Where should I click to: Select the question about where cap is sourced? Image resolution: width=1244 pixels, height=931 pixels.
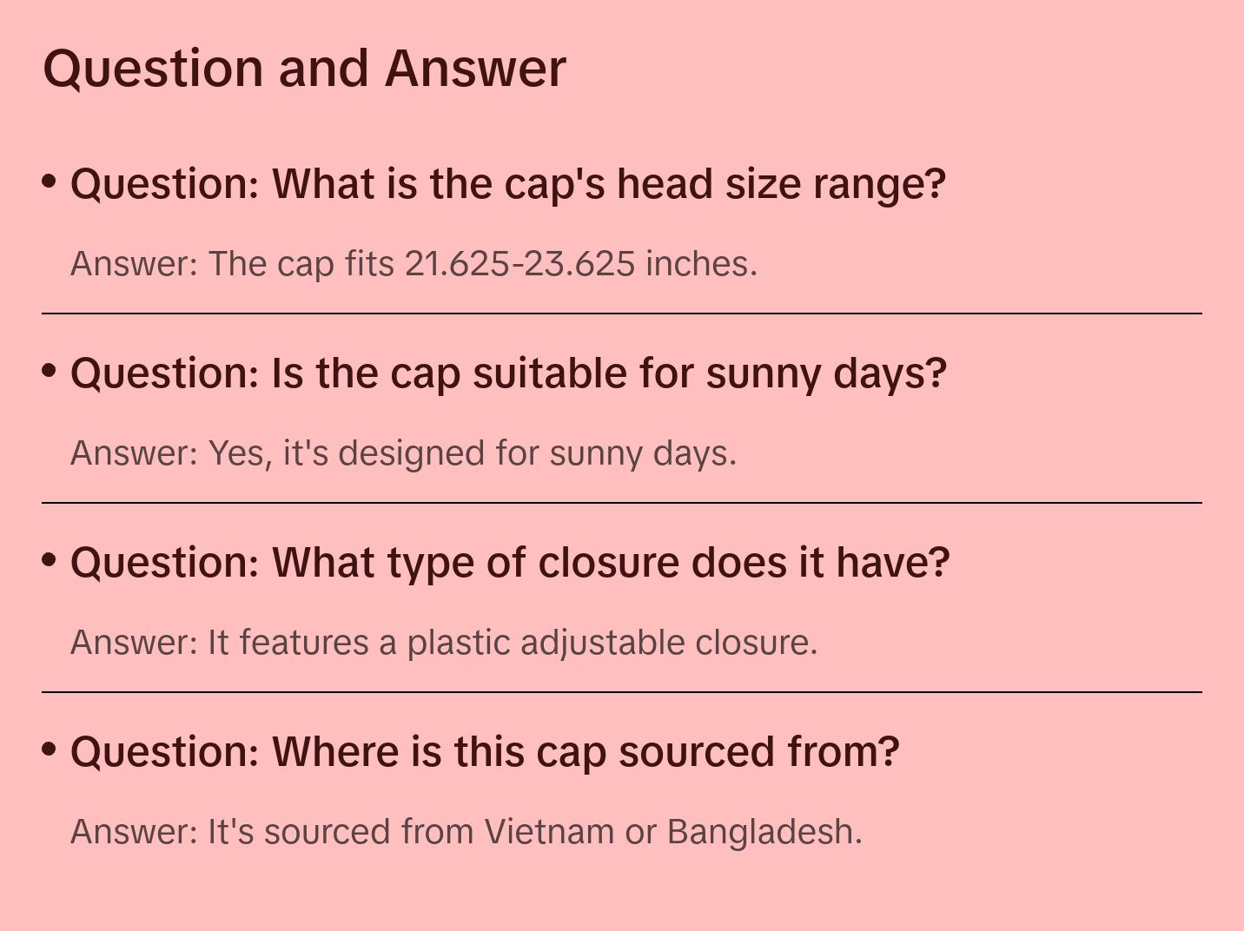coord(485,752)
